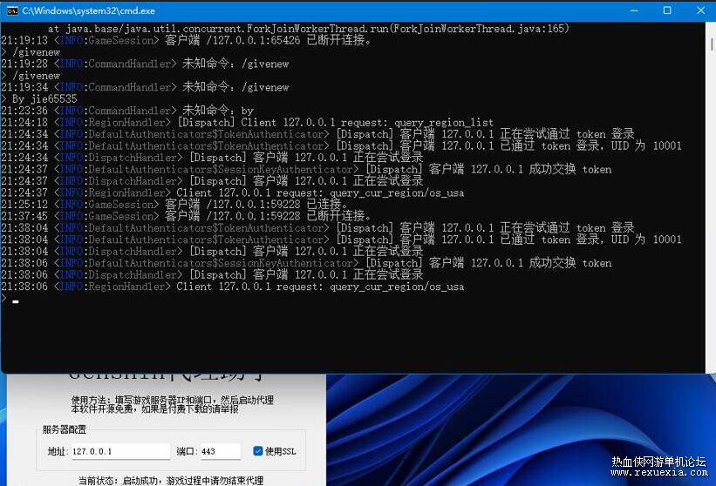This screenshot has height=486, width=716.
Task: Click the 21:37:45 GameSession 已断开连接 line
Action: [187, 216]
